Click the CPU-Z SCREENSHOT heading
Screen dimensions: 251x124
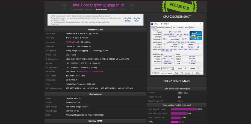pos(177,17)
